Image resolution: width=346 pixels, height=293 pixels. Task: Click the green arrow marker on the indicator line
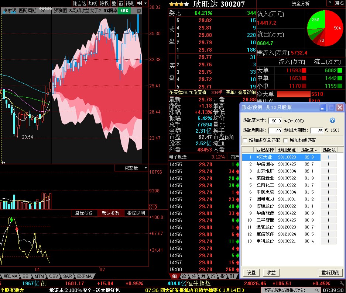11,219
